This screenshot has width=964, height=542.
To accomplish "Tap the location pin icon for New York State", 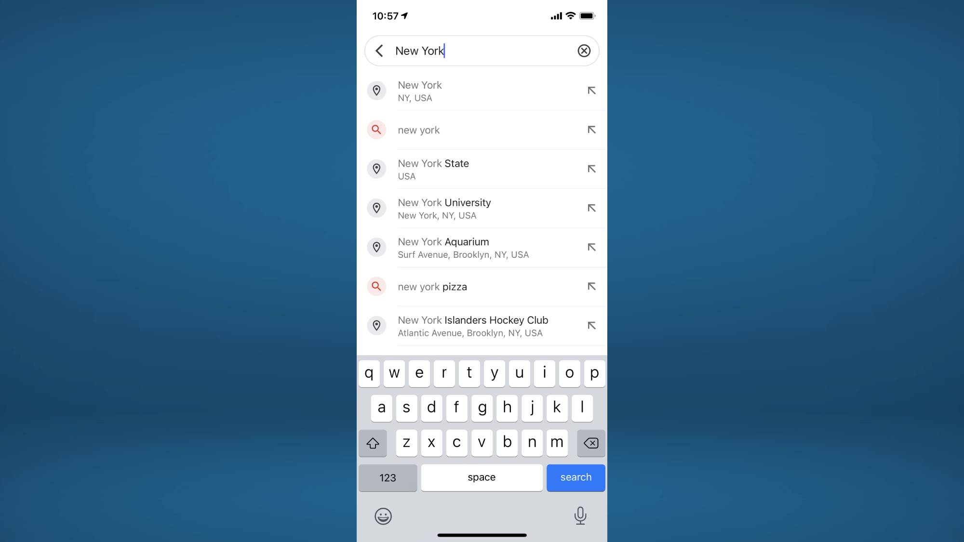I will tap(376, 169).
